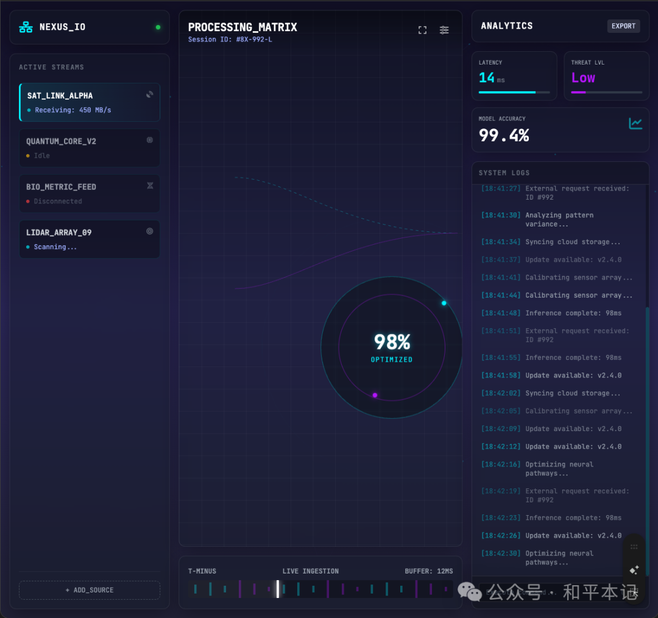Viewport: 658px width, 618px height.
Task: Select the LIDAR_ARRAY_09 stream card
Action: click(90, 239)
